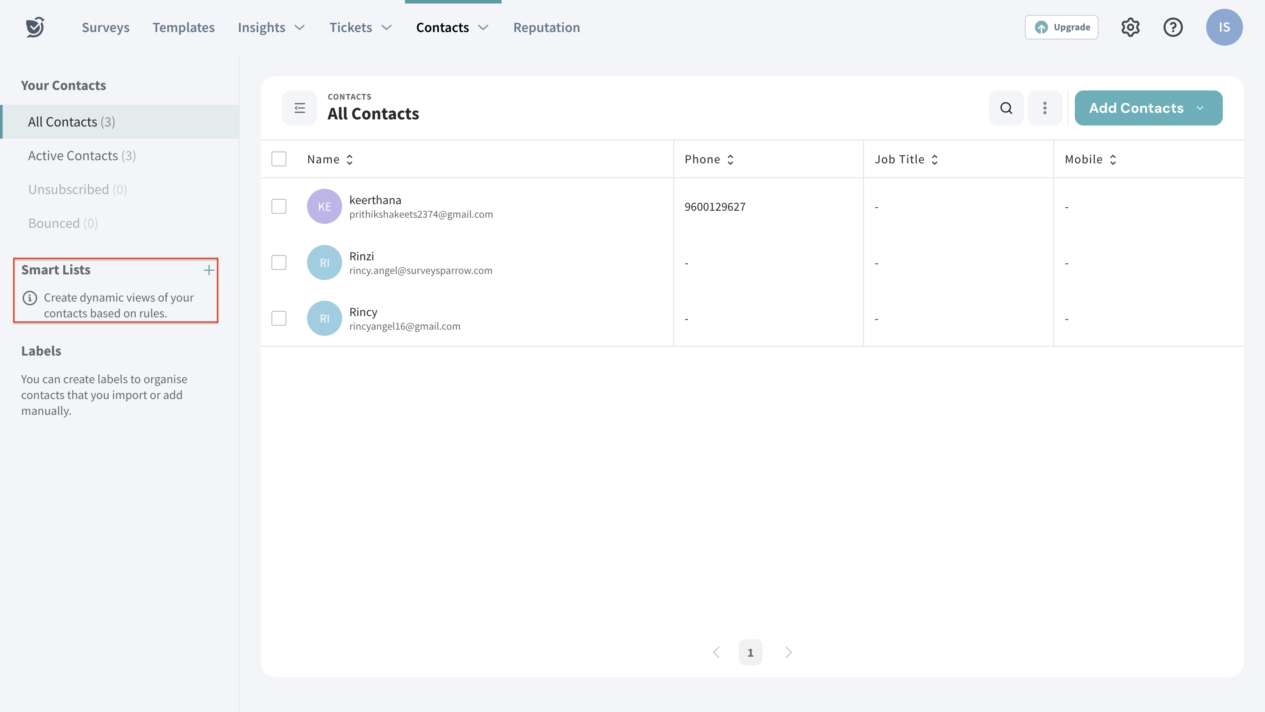Go to the next page arrow
Viewport: 1265px width, 712px height.
coord(788,652)
